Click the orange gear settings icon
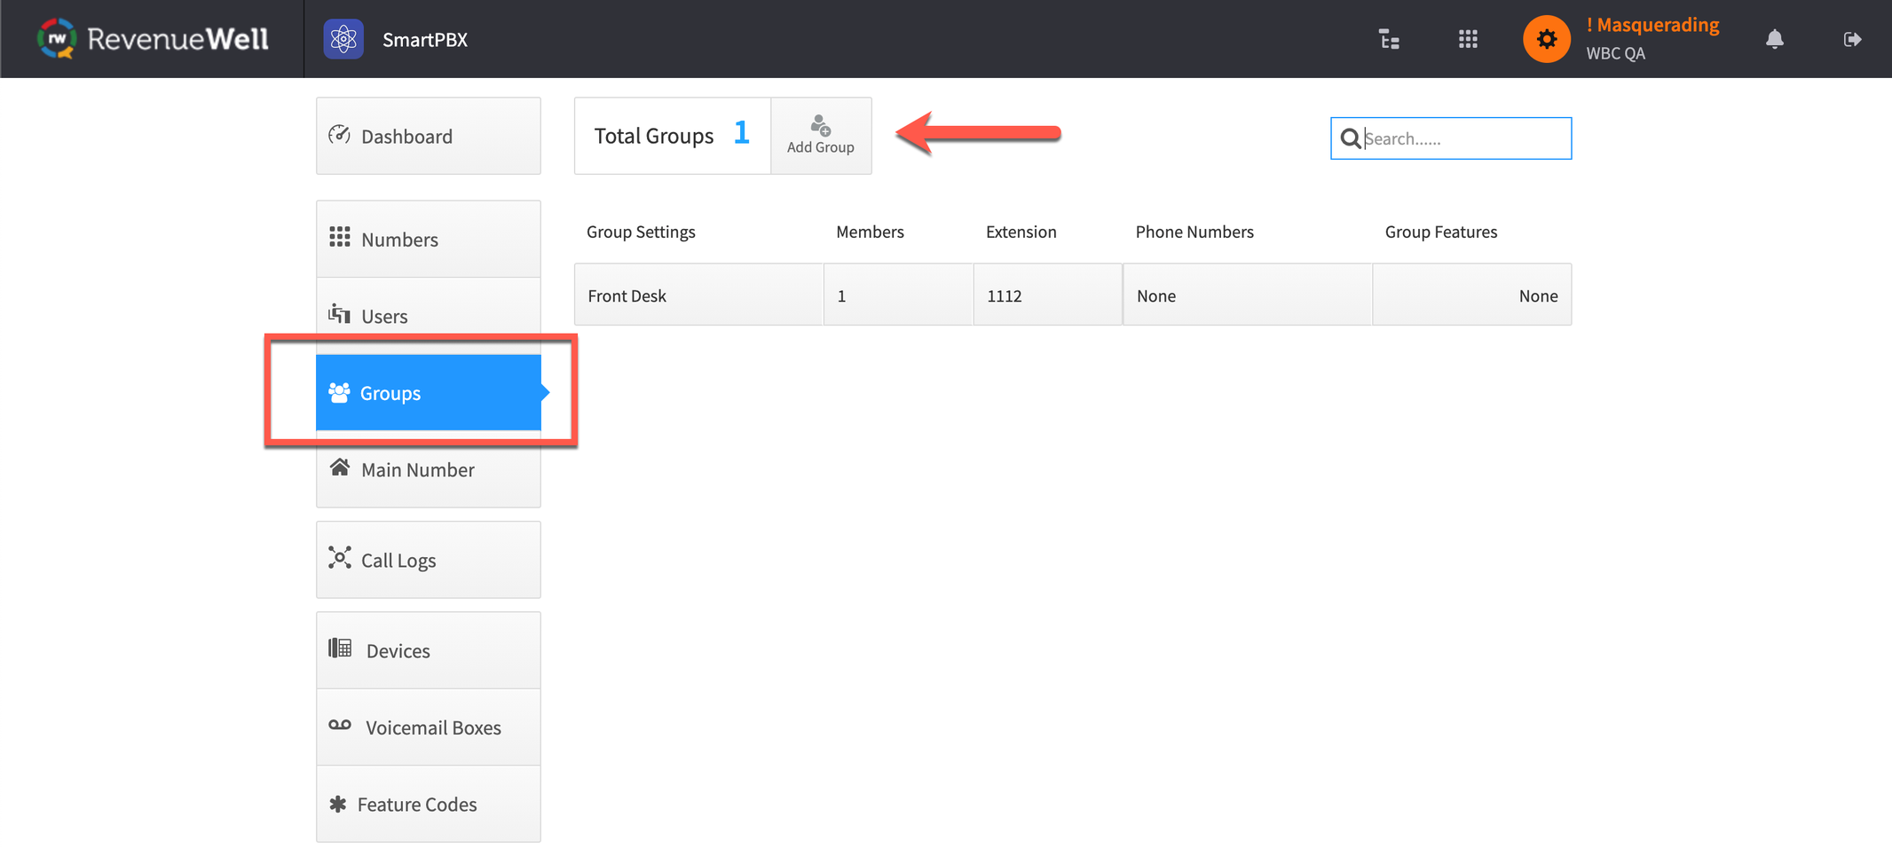The height and width of the screenshot is (849, 1892). [x=1546, y=39]
